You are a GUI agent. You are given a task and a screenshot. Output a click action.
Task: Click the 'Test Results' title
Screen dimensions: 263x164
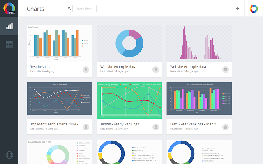[40, 67]
